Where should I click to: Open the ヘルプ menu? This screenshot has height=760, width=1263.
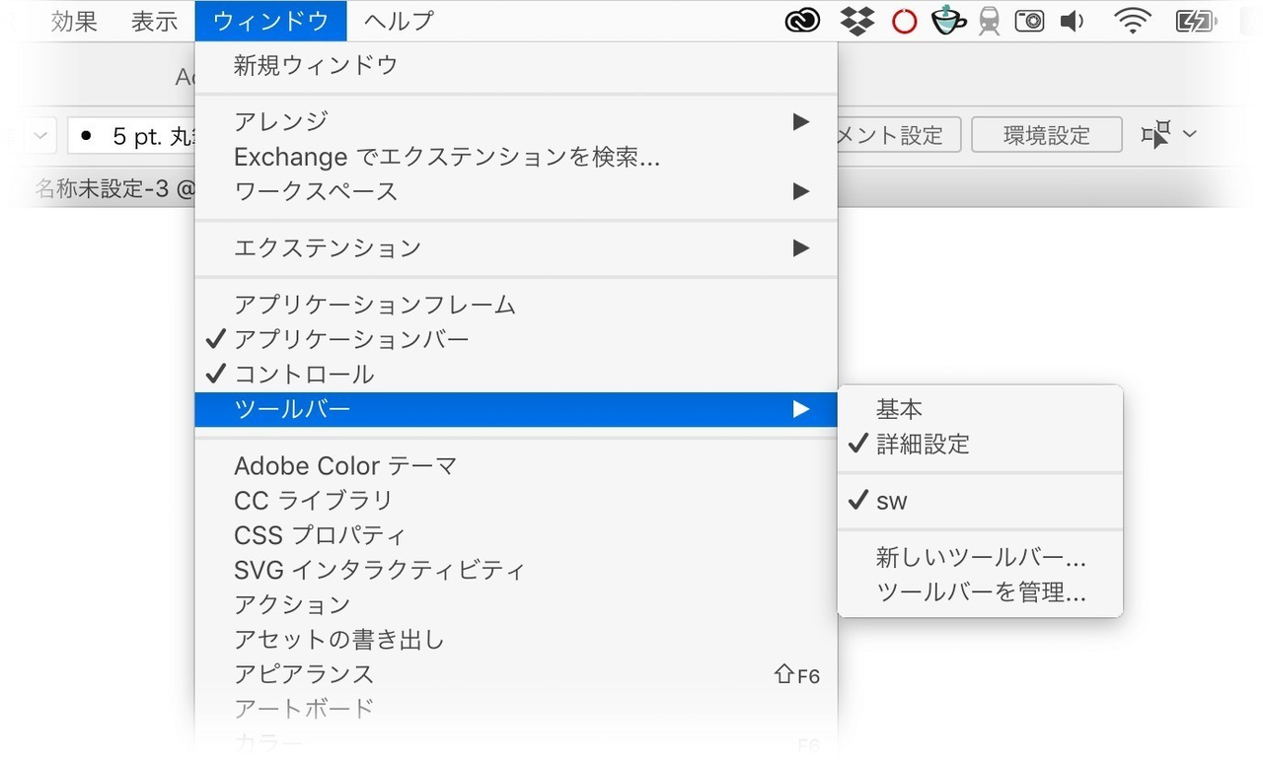[x=398, y=20]
